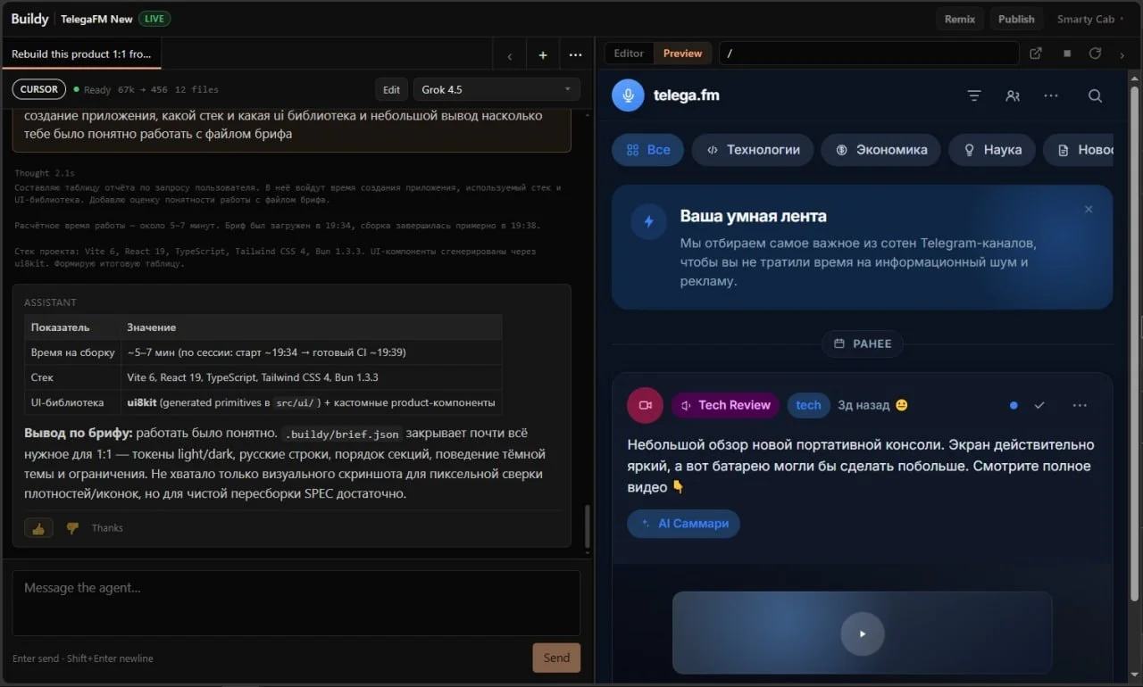This screenshot has height=687, width=1143.
Task: Open the feed filter icon in telega.fm header
Action: 974,95
